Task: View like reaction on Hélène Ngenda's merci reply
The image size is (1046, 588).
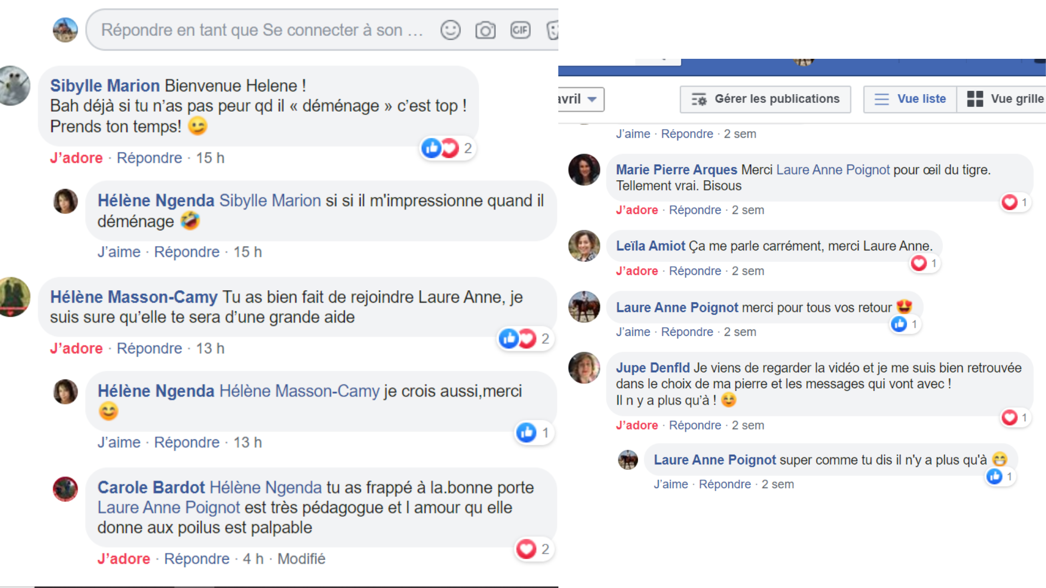Action: [533, 433]
